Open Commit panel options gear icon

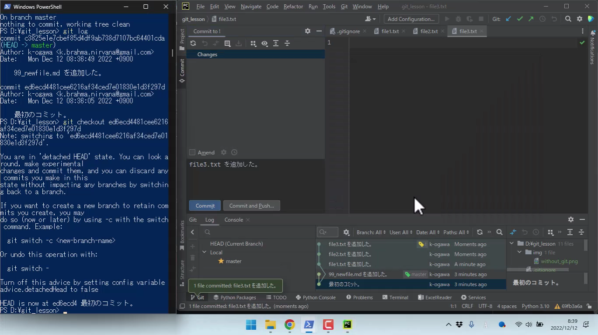[x=307, y=31]
